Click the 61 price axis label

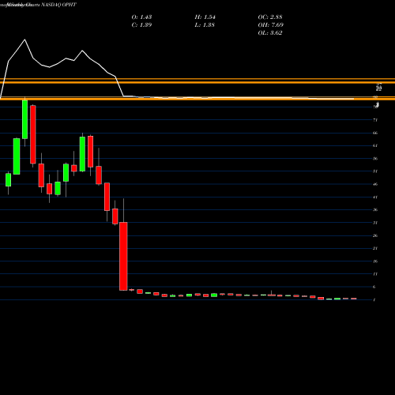375,145
